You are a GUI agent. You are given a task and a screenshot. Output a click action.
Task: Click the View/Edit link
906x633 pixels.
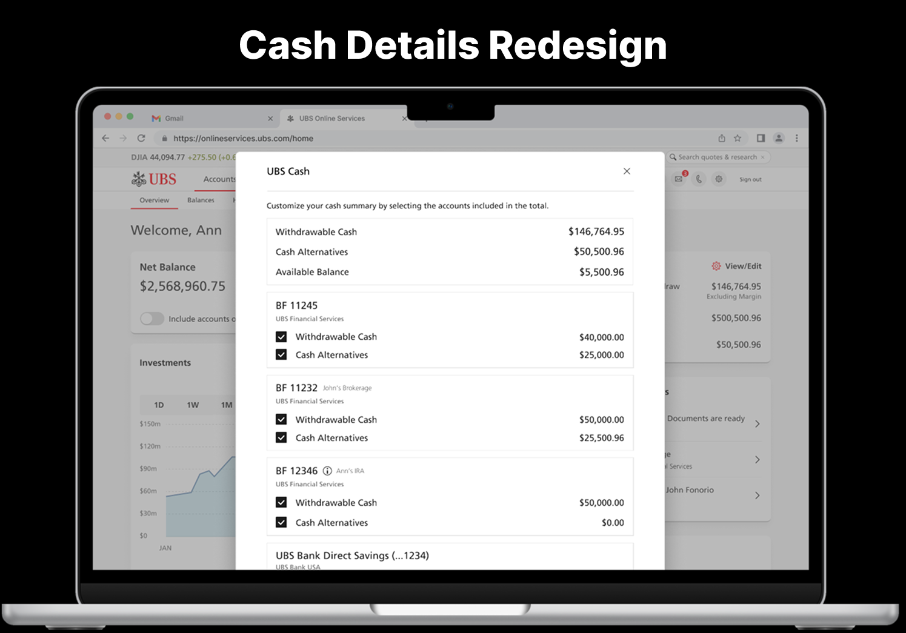tap(743, 266)
